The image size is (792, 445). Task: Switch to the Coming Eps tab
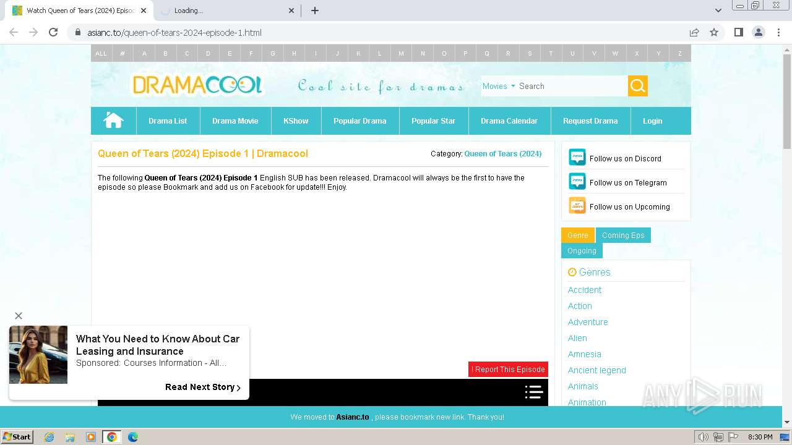[x=623, y=235]
